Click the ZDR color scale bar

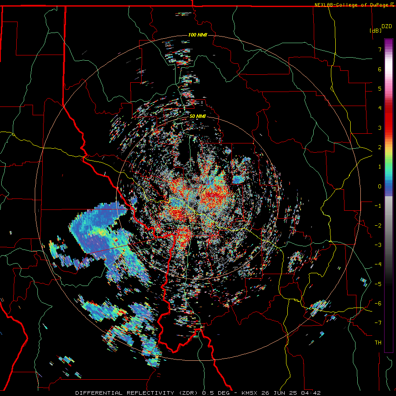tap(389, 195)
